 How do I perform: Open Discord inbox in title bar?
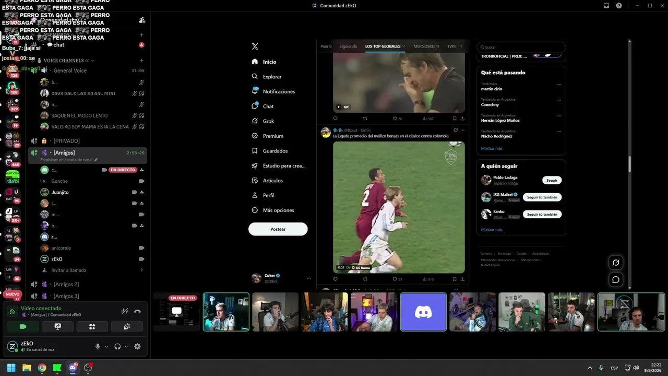[x=606, y=6]
